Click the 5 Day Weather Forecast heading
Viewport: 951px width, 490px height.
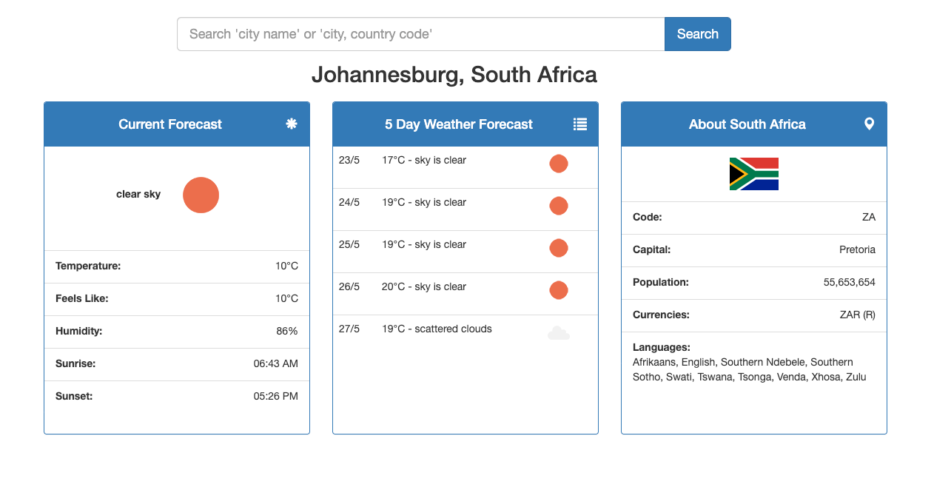coord(459,124)
